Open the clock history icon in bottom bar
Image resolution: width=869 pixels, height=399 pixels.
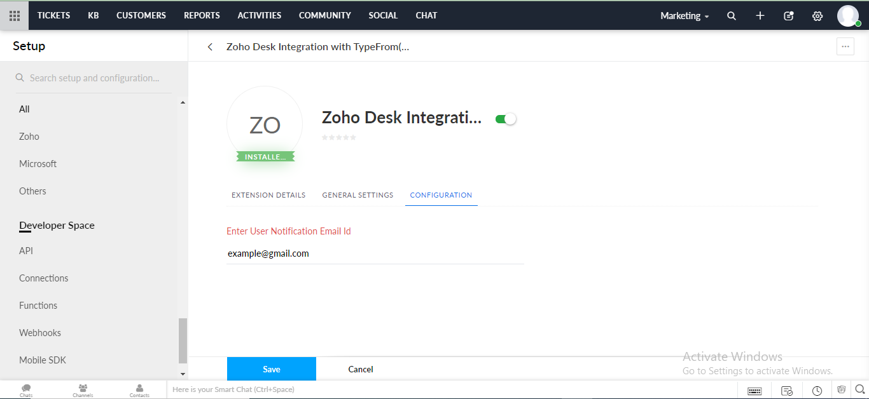click(817, 391)
